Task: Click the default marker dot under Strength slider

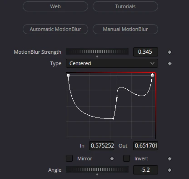Action: pos(97,56)
